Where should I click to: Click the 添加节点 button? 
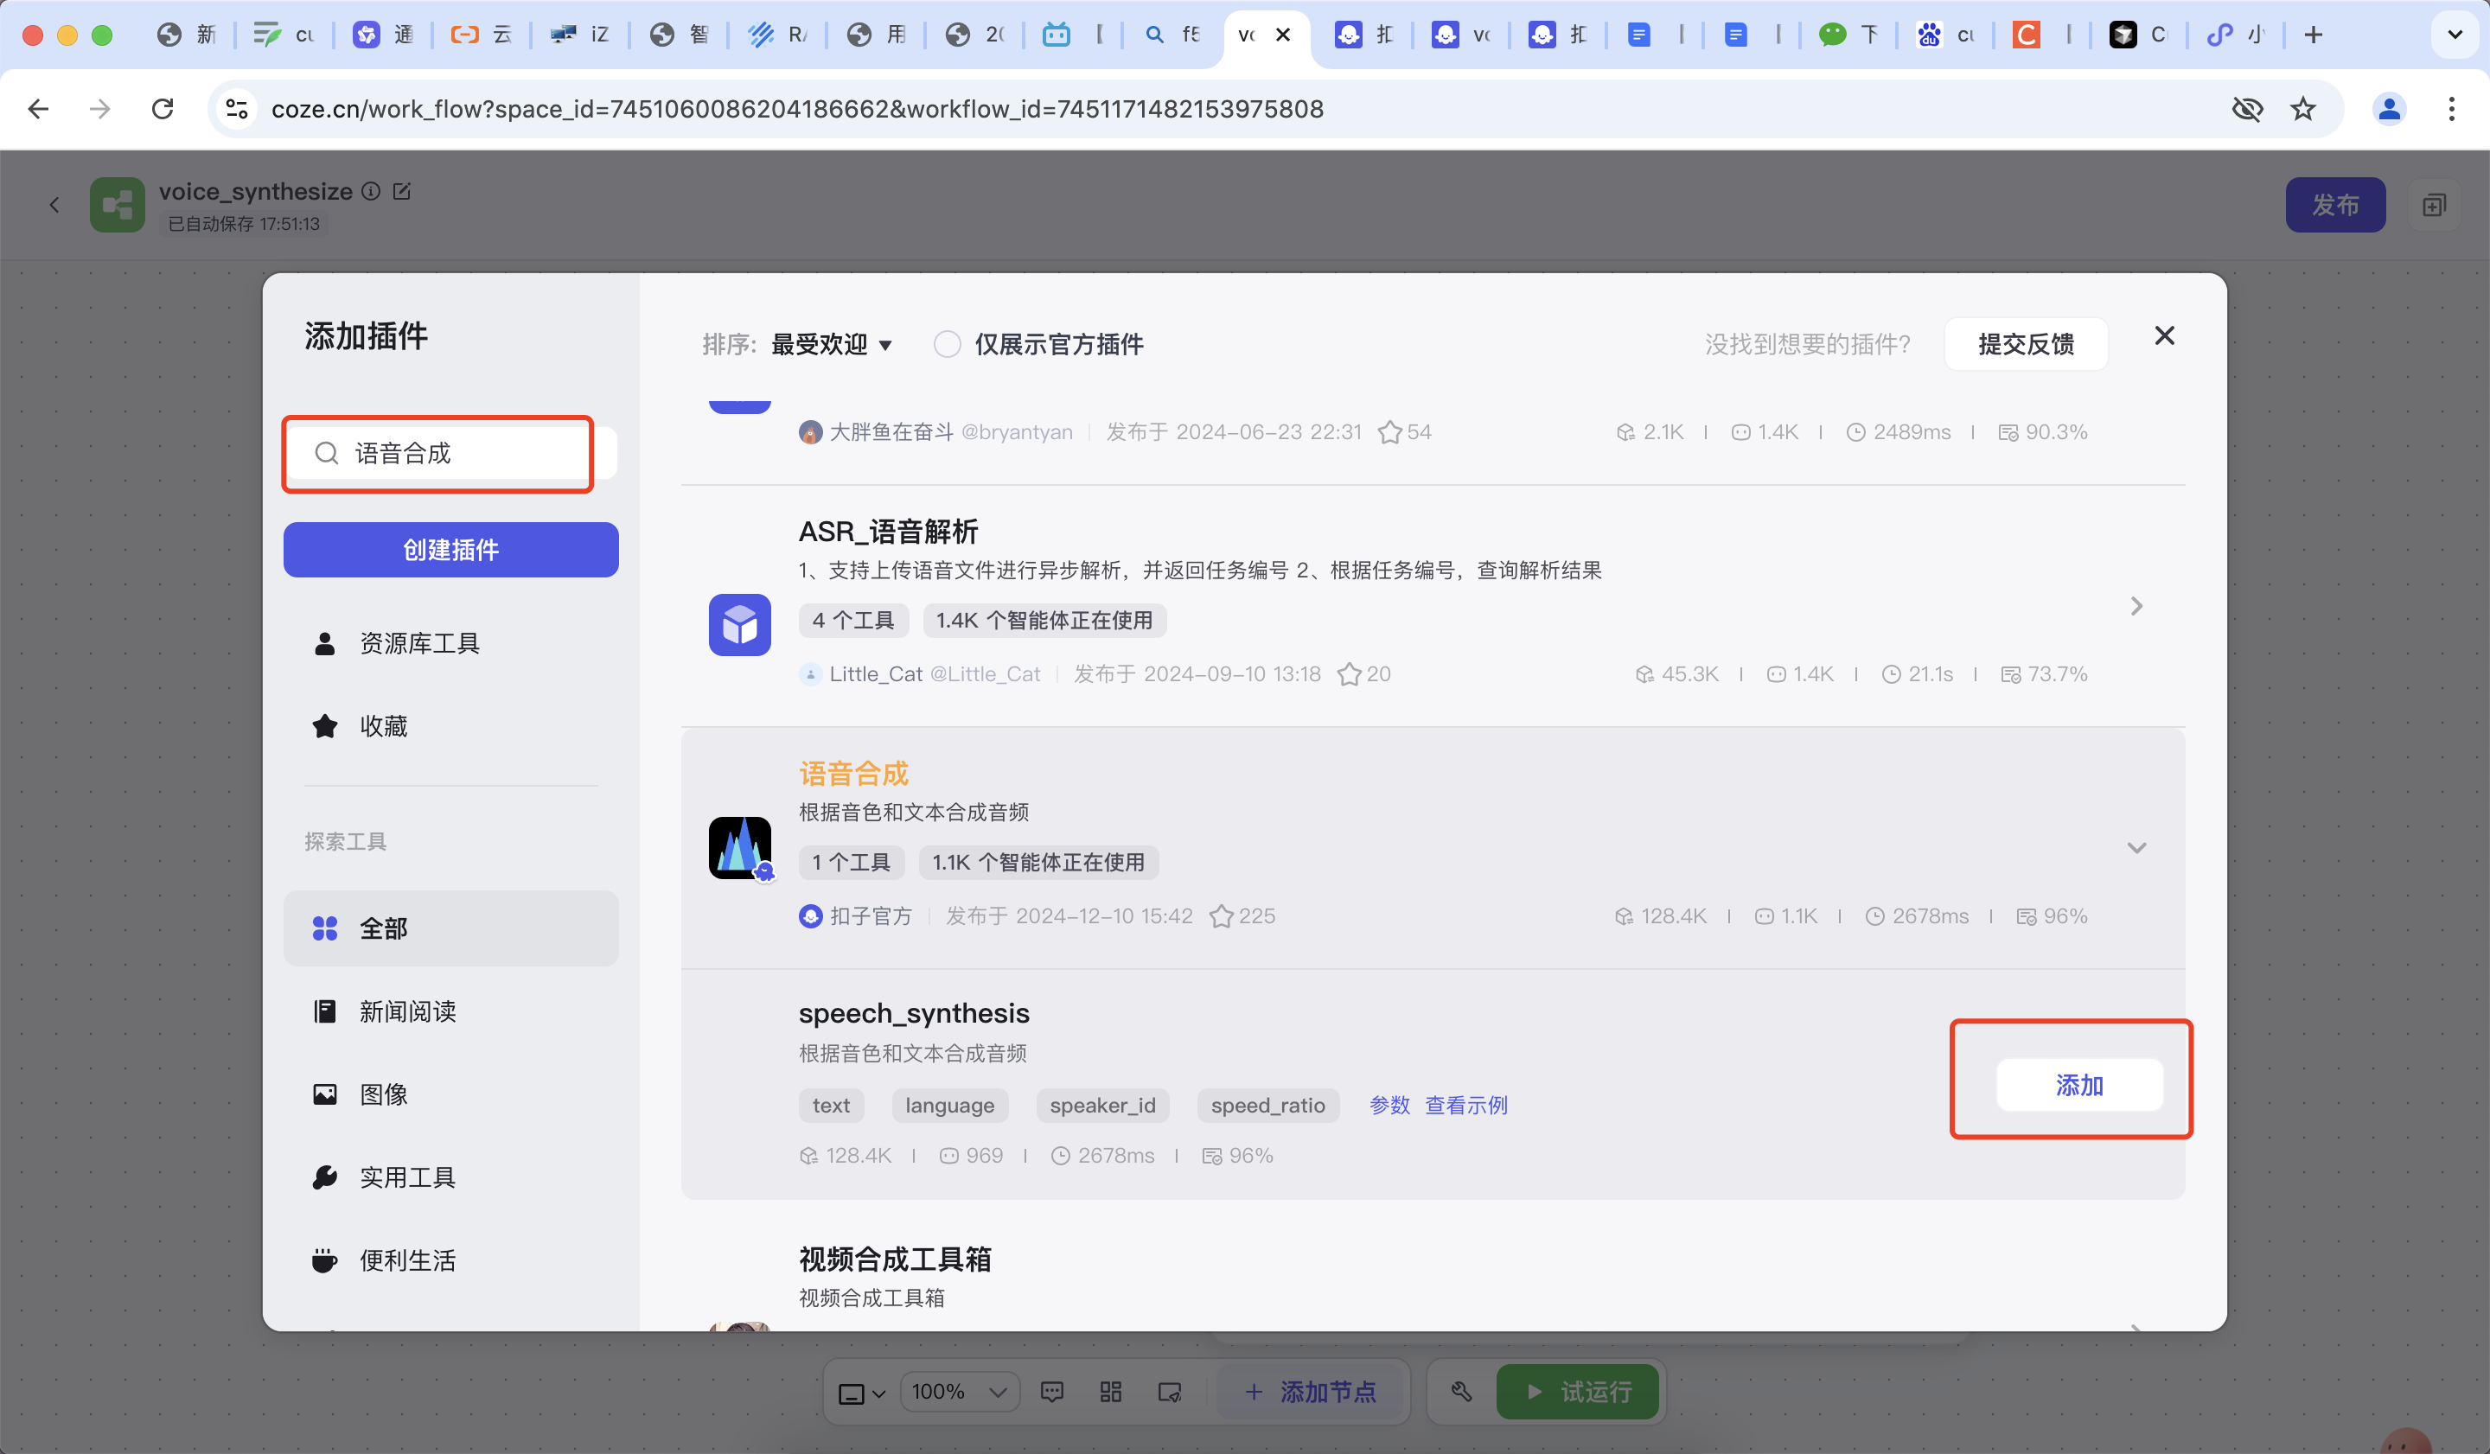tap(1312, 1392)
